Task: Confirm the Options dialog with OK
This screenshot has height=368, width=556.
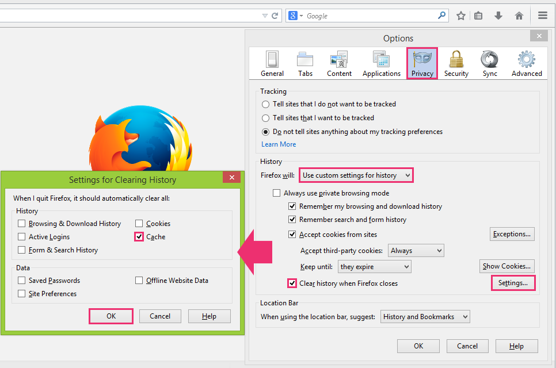Action: click(418, 346)
